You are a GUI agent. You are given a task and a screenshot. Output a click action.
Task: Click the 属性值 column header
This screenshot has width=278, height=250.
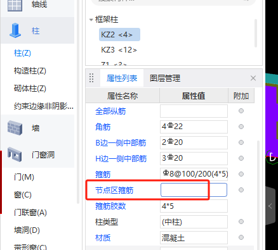click(194, 96)
